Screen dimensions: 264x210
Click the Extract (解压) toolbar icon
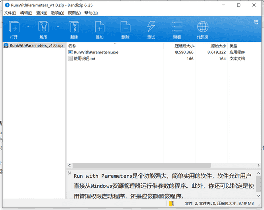pos(43,27)
